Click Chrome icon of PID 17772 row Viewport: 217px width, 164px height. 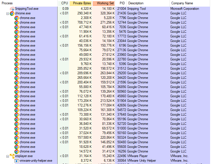[x=17, y=37]
